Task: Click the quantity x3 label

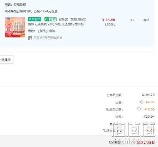Action: point(132,20)
